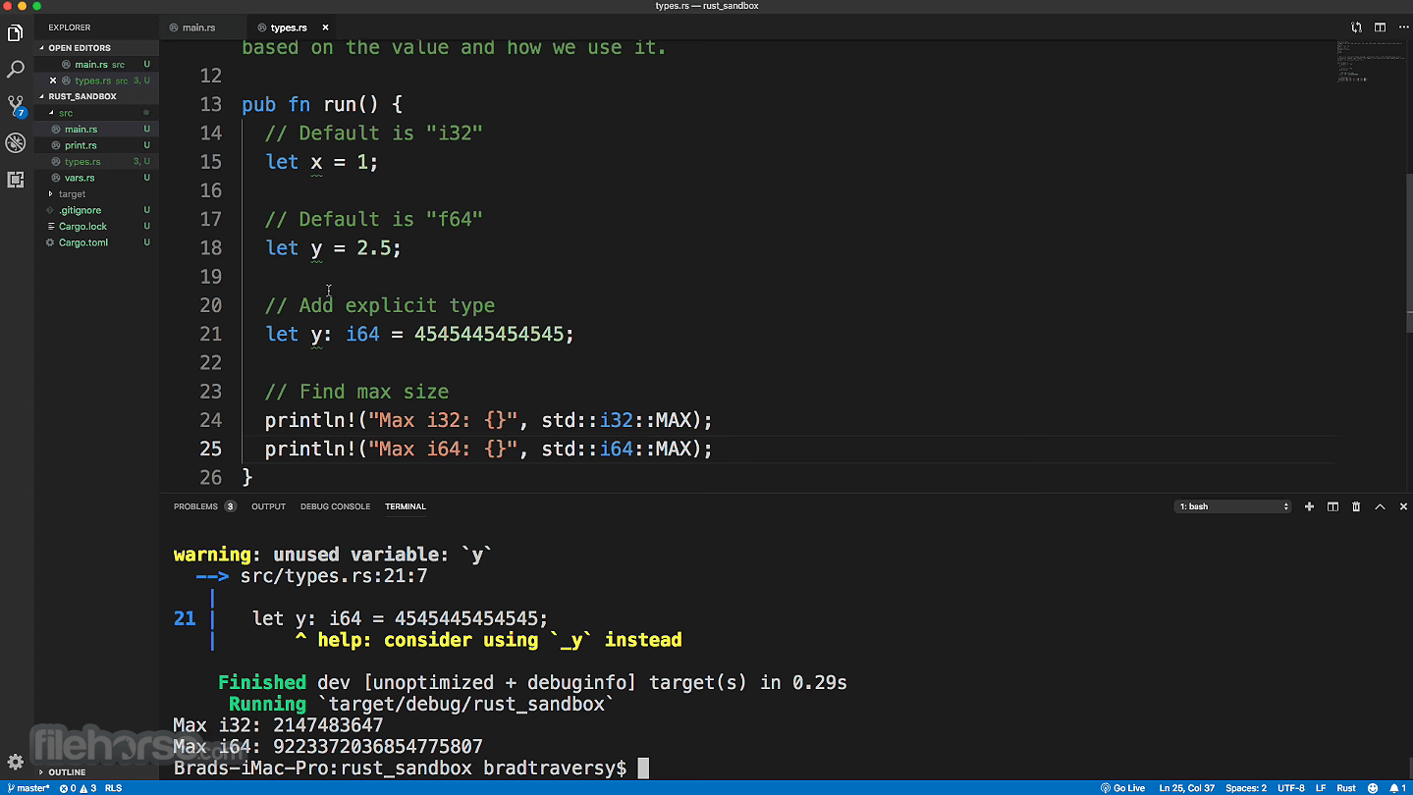
Task: Close the bottom panel
Action: [x=1403, y=506]
